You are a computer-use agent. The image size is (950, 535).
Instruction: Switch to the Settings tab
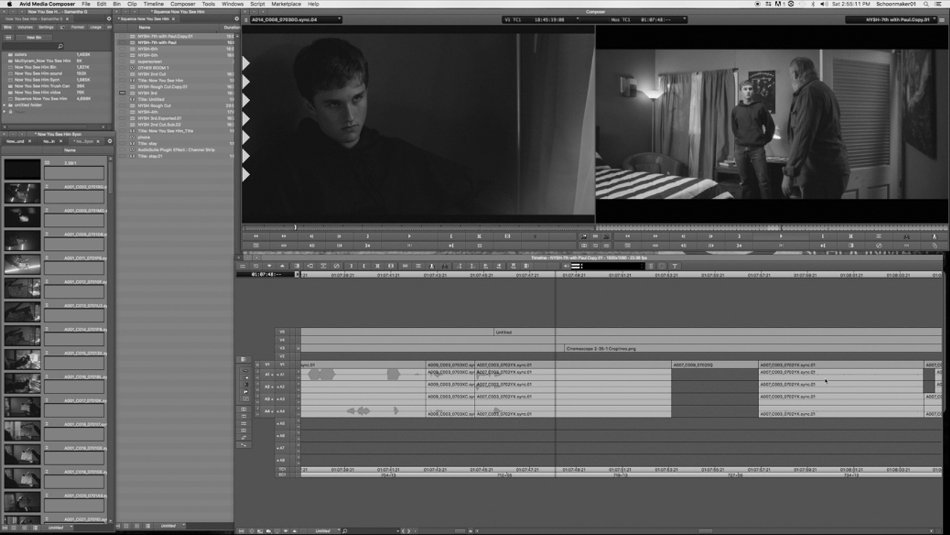pos(46,27)
